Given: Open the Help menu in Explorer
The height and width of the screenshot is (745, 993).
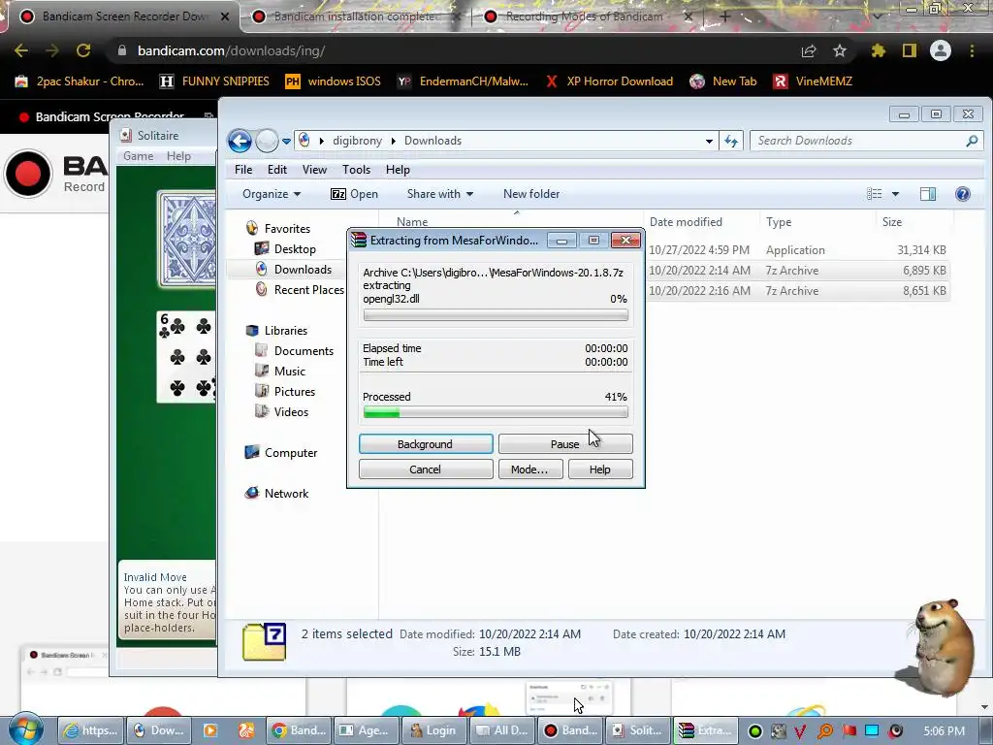Looking at the screenshot, I should [398, 170].
